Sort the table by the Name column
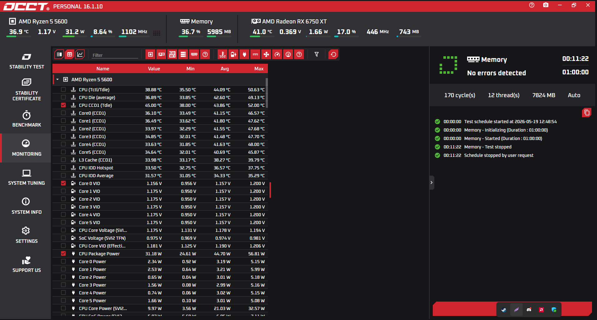The width and height of the screenshot is (597, 320). click(103, 69)
